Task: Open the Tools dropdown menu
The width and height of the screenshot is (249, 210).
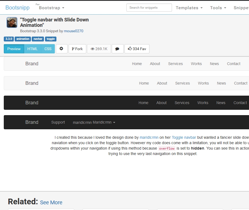Action: pyautogui.click(x=218, y=8)
